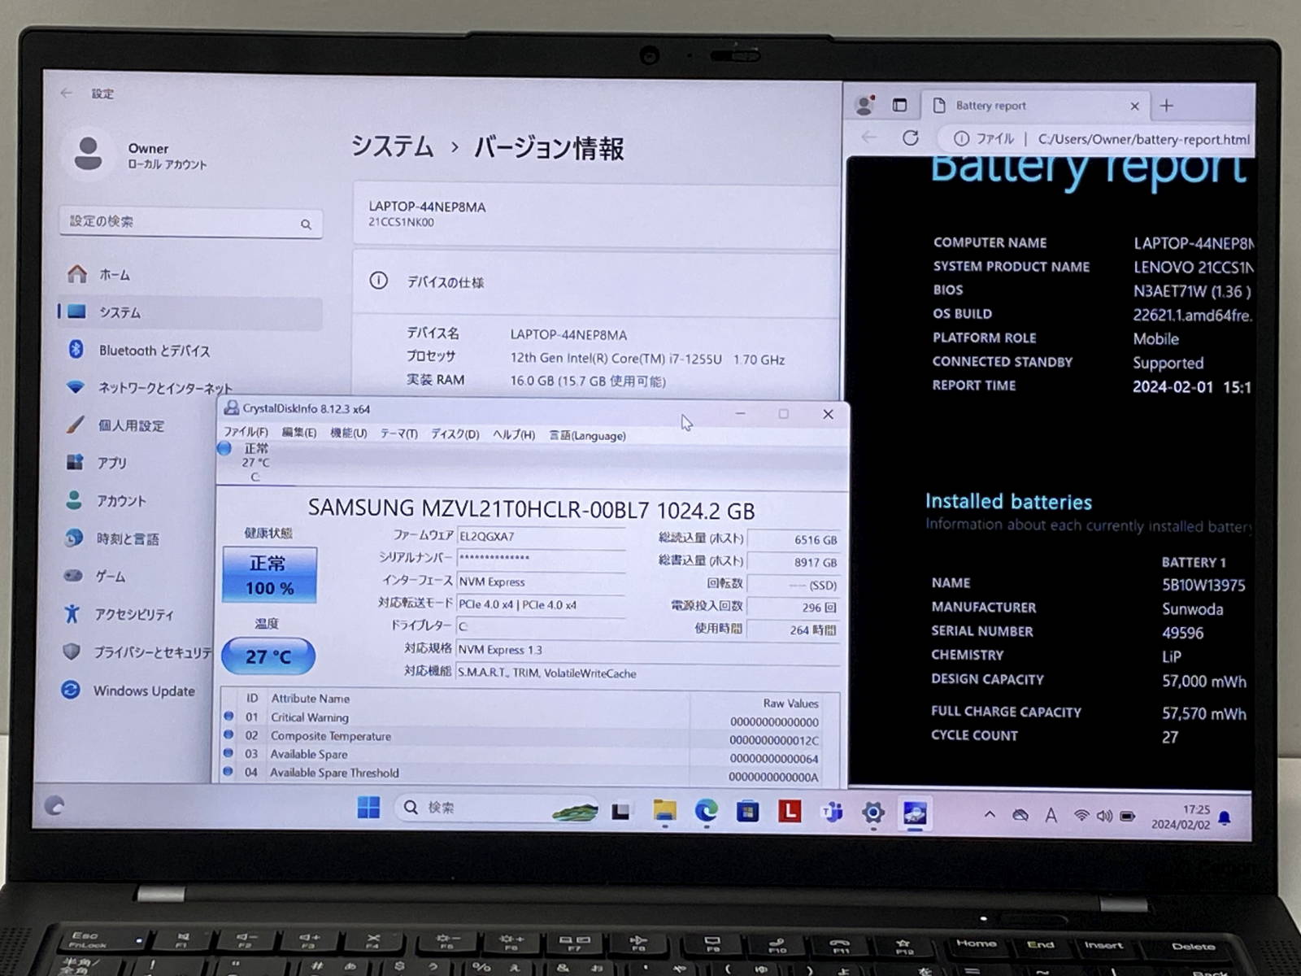This screenshot has height=976, width=1301.
Task: Click the 27 °C temperature button
Action: pos(268,656)
